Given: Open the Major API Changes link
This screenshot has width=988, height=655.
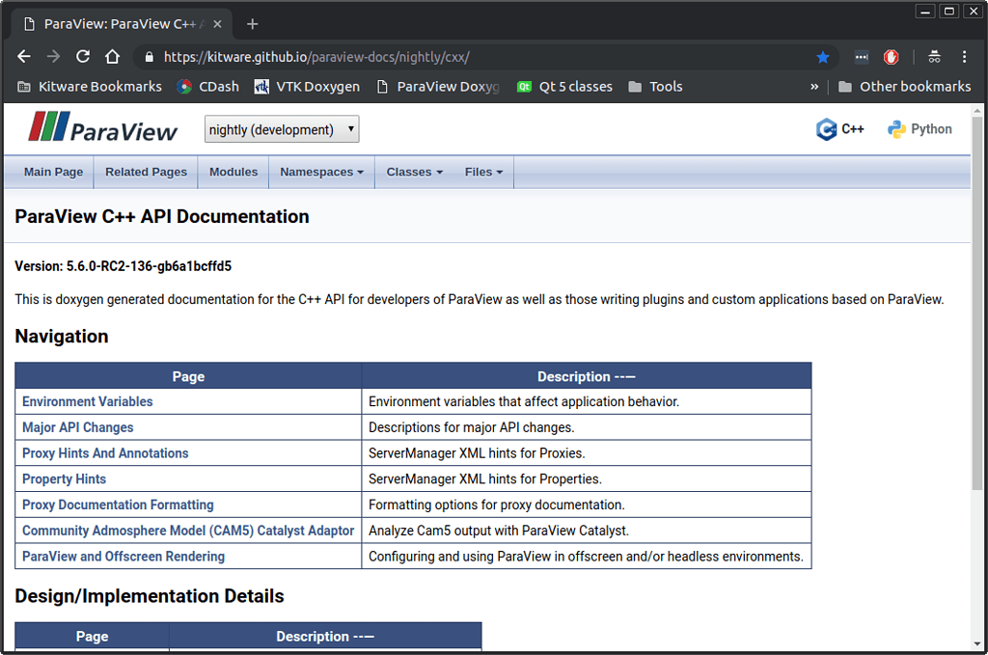Looking at the screenshot, I should 78,427.
